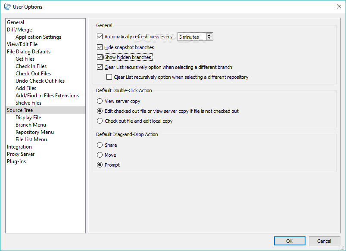
Task: Uncheck Hide snapshot branches
Action: click(100, 47)
